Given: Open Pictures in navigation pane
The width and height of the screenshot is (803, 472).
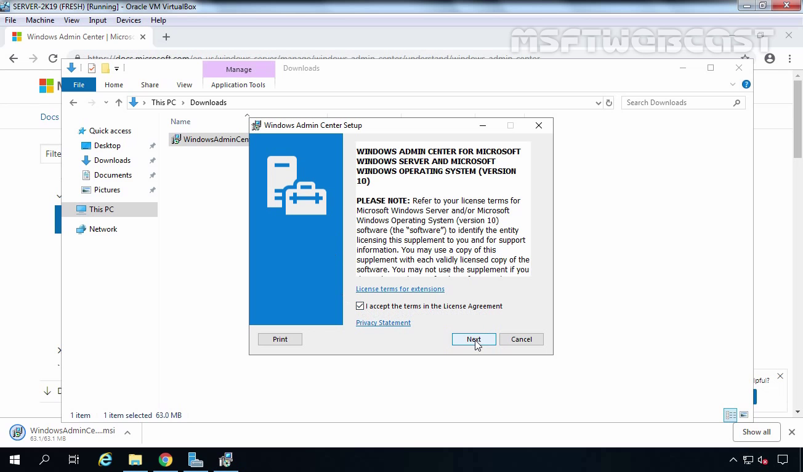Looking at the screenshot, I should pos(107,190).
